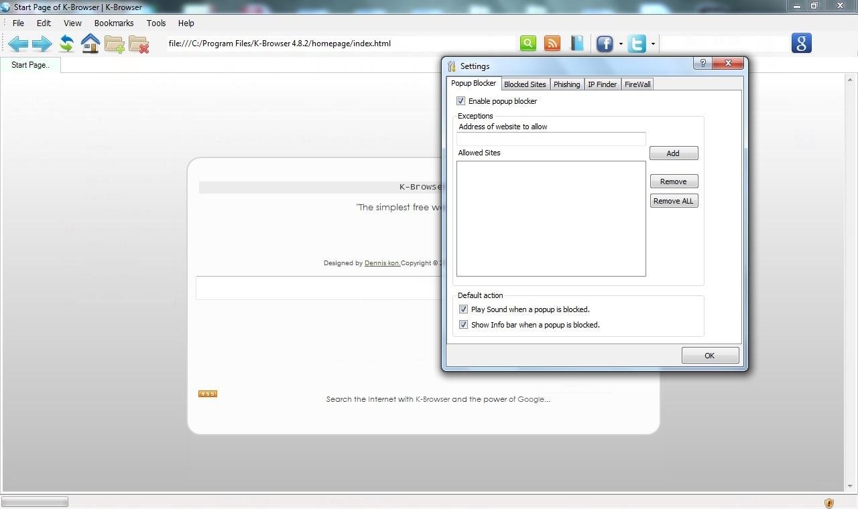The height and width of the screenshot is (509, 858).
Task: Open the RSS feed reader icon
Action: (552, 43)
